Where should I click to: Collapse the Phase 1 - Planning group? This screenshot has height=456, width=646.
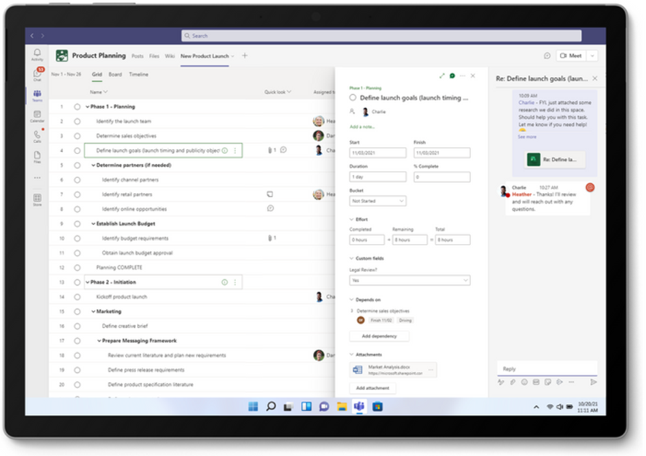87,106
